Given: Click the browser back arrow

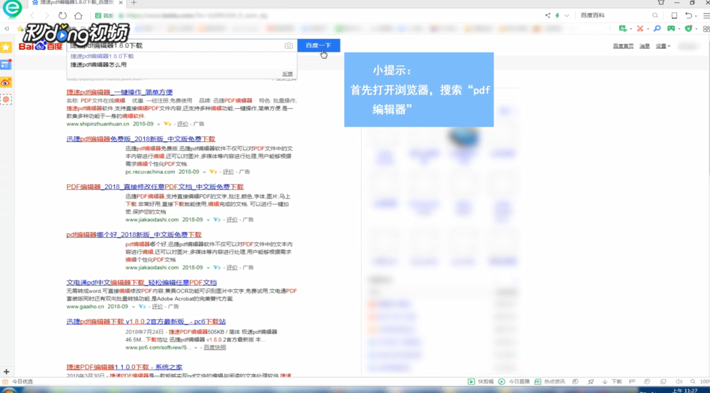Looking at the screenshot, I should tap(32, 16).
